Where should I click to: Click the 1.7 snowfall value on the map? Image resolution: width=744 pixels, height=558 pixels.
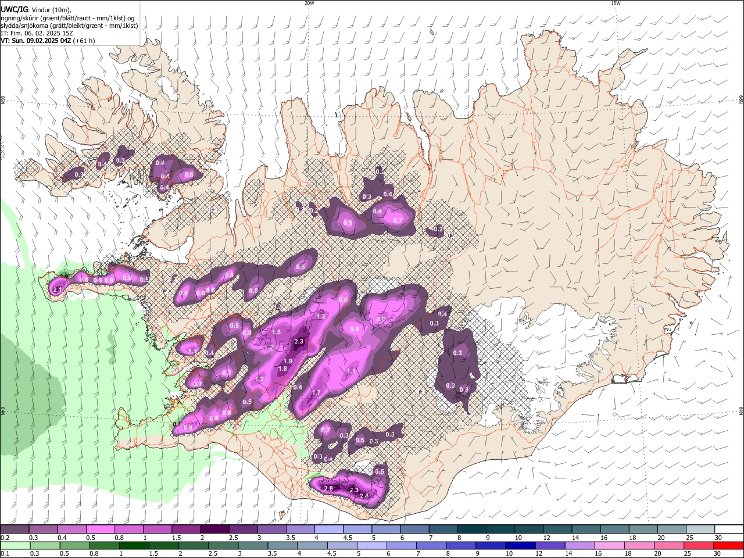317,393
